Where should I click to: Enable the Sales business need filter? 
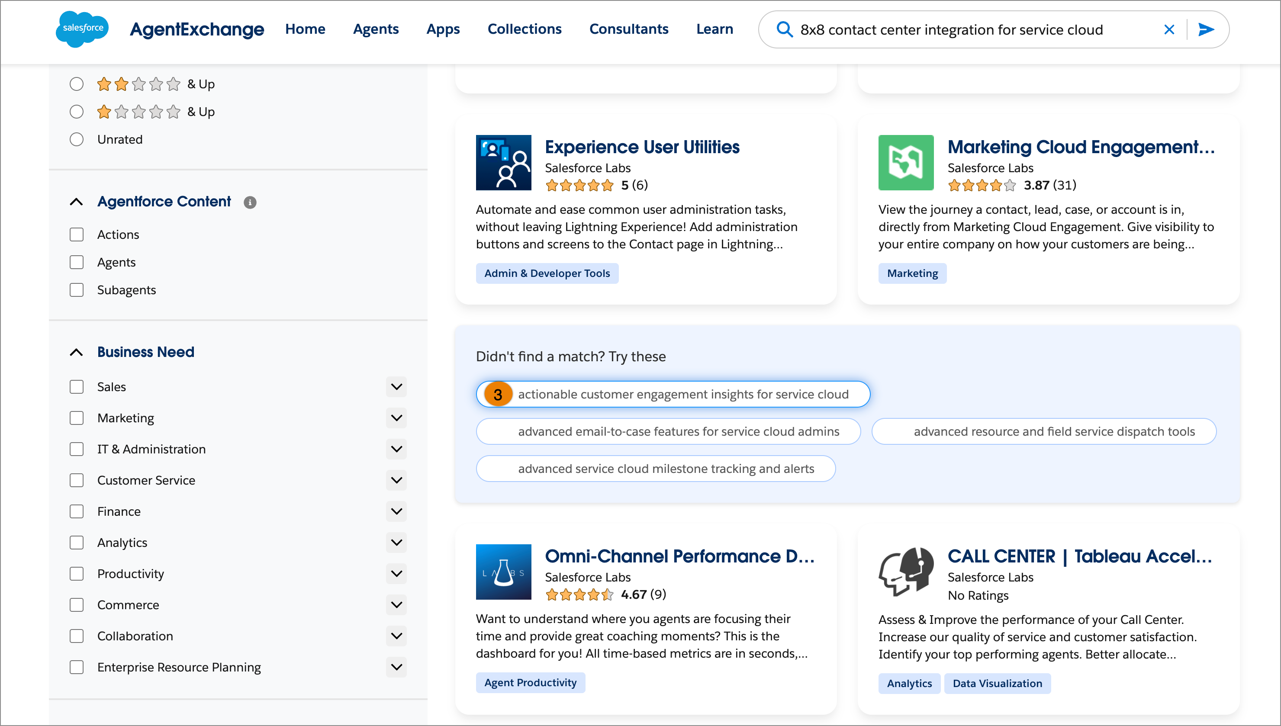pyautogui.click(x=77, y=387)
